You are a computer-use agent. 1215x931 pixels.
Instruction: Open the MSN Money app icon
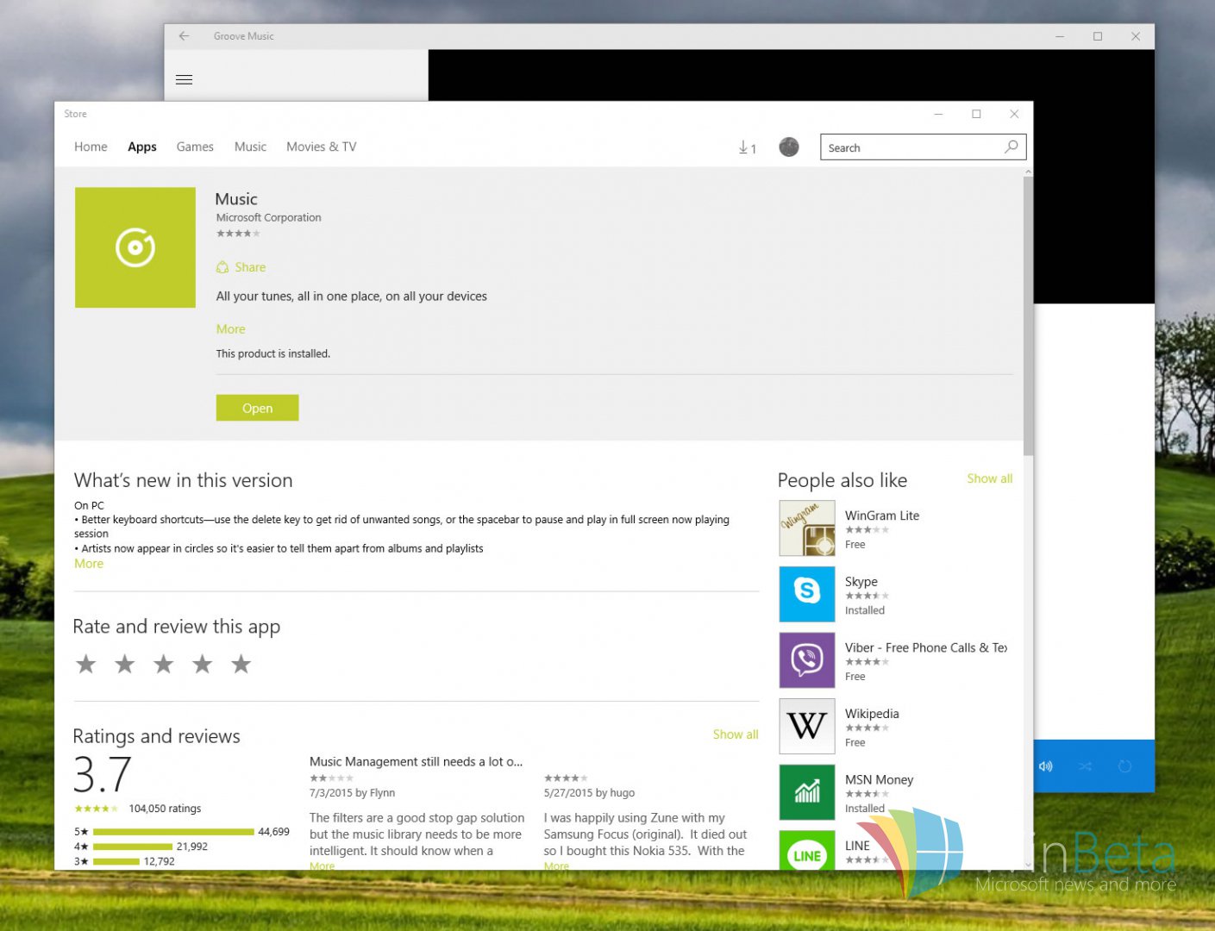pyautogui.click(x=807, y=792)
